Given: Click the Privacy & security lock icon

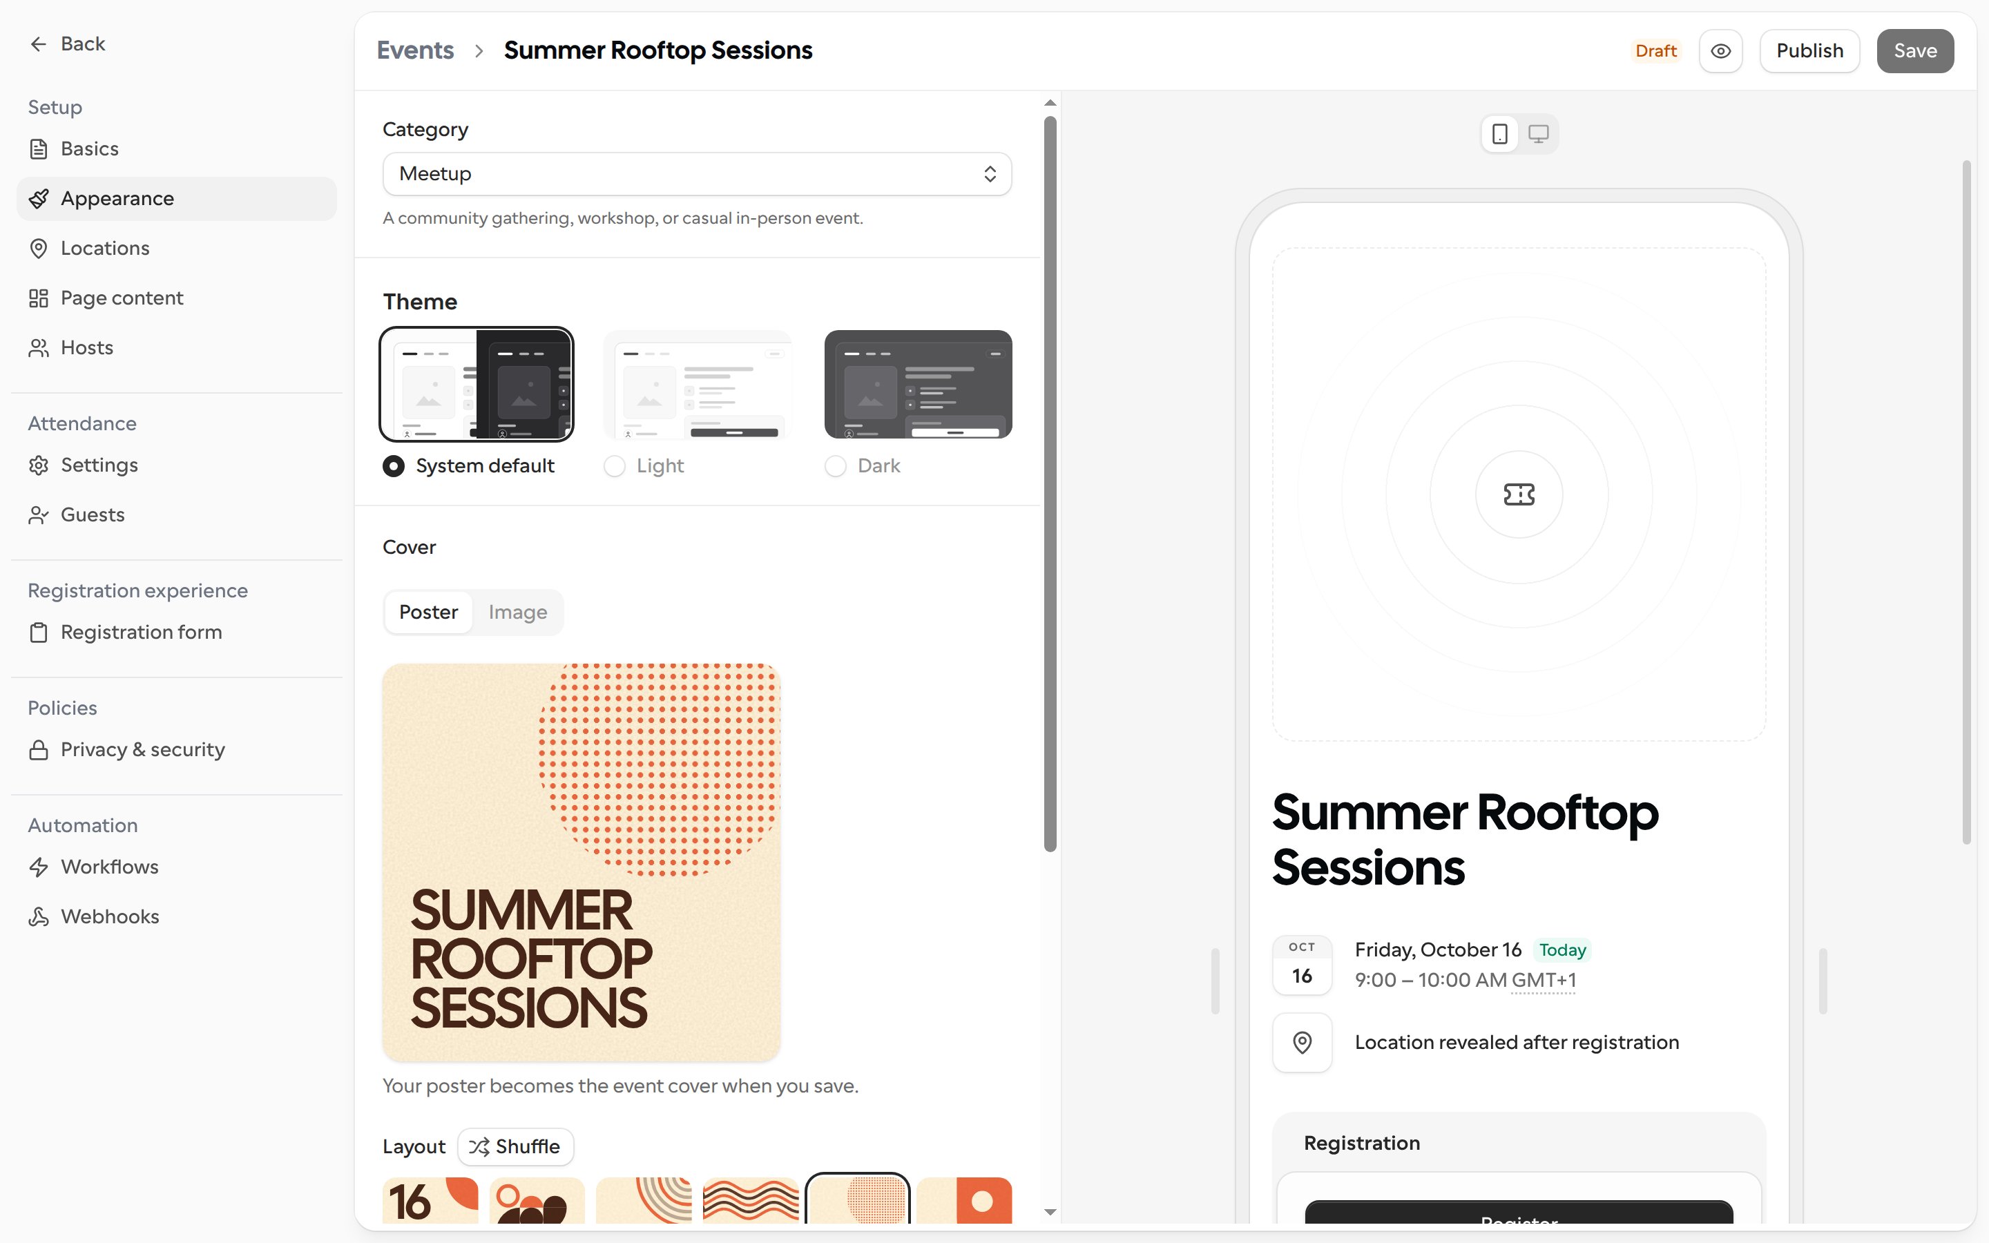Looking at the screenshot, I should tap(38, 750).
